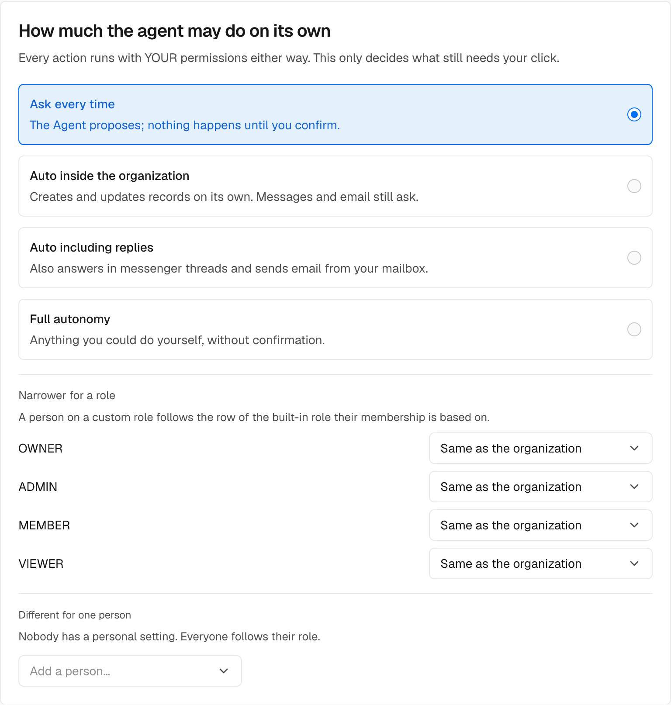
Task: Select the "Ask every time" radio button
Action: tap(634, 114)
